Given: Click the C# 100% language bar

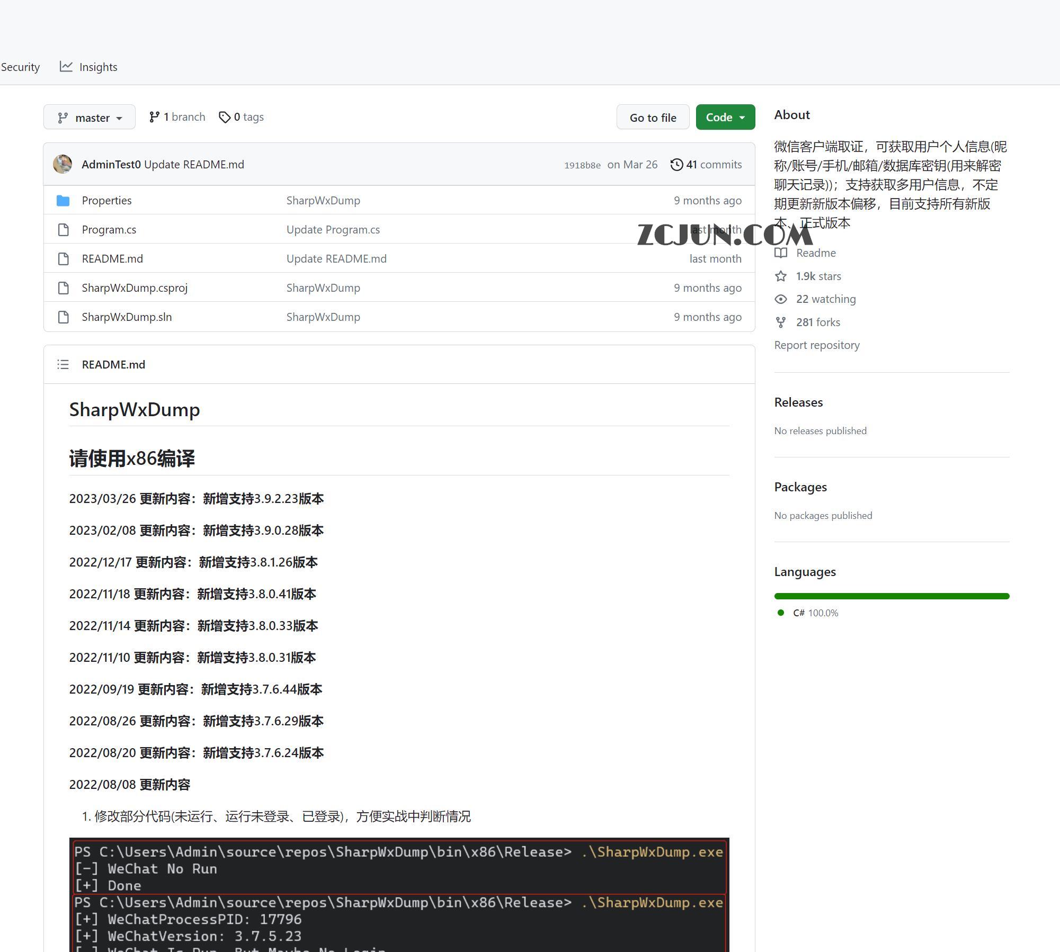Looking at the screenshot, I should [x=892, y=596].
